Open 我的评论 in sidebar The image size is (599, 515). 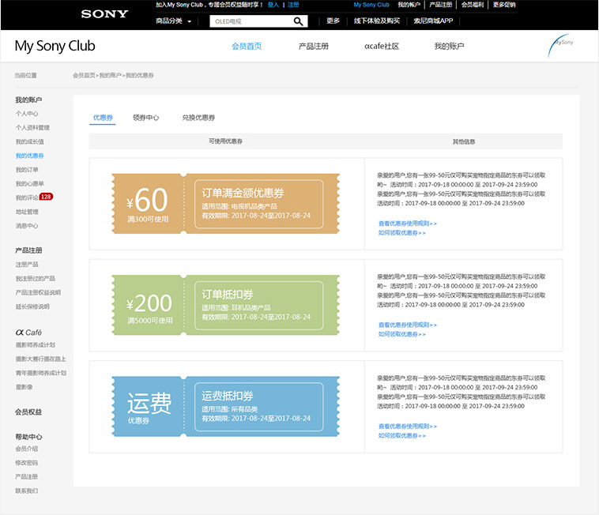click(27, 197)
